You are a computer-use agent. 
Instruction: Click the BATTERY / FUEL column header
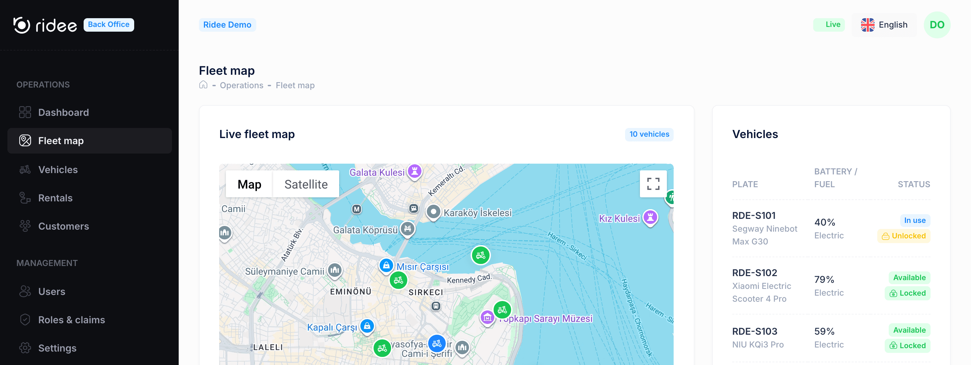[x=836, y=178]
